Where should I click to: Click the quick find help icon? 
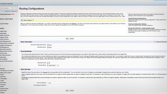point(13,8)
